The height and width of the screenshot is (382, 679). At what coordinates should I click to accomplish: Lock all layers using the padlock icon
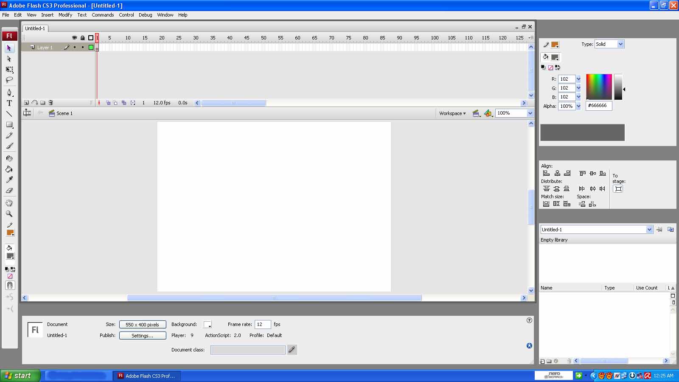[82, 38]
